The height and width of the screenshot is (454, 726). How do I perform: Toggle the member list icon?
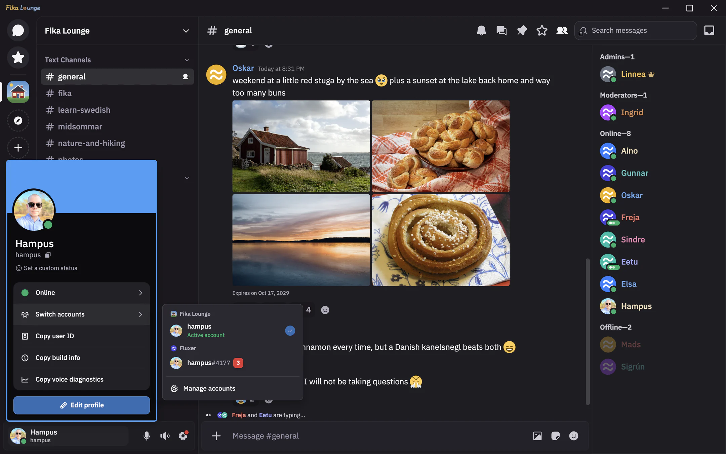tap(562, 31)
